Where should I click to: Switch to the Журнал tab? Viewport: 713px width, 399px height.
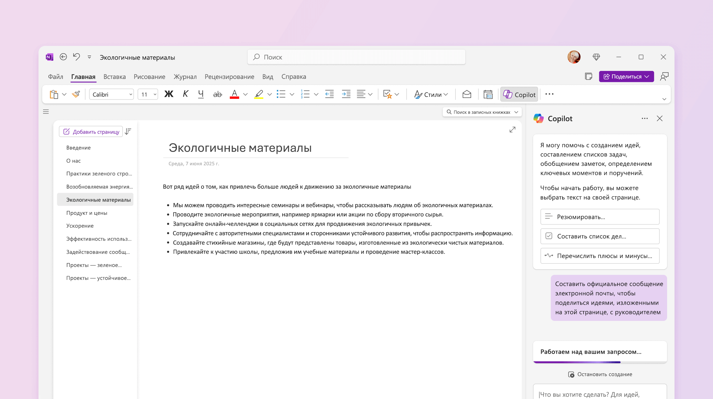point(185,77)
